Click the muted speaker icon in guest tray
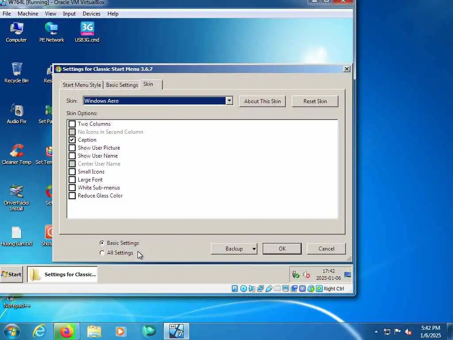453x340 pixels. coord(307,274)
